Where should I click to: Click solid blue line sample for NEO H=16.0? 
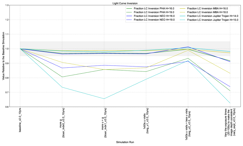pos(129,16)
